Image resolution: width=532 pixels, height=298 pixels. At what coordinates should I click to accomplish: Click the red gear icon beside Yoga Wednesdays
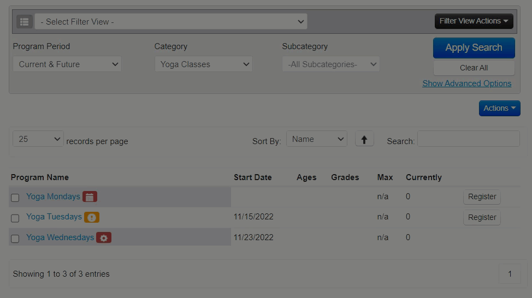[104, 238]
